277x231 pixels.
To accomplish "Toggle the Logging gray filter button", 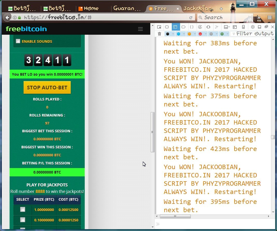I will click(211, 34).
